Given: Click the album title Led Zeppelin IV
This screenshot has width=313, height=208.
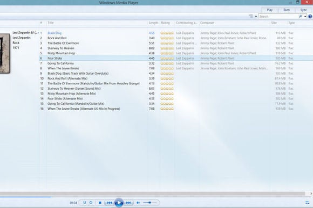Looking at the screenshot, I should click(25, 33).
